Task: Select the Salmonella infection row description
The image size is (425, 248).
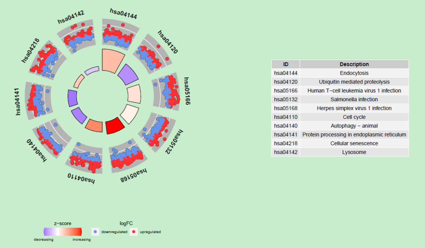Action: (x=354, y=100)
